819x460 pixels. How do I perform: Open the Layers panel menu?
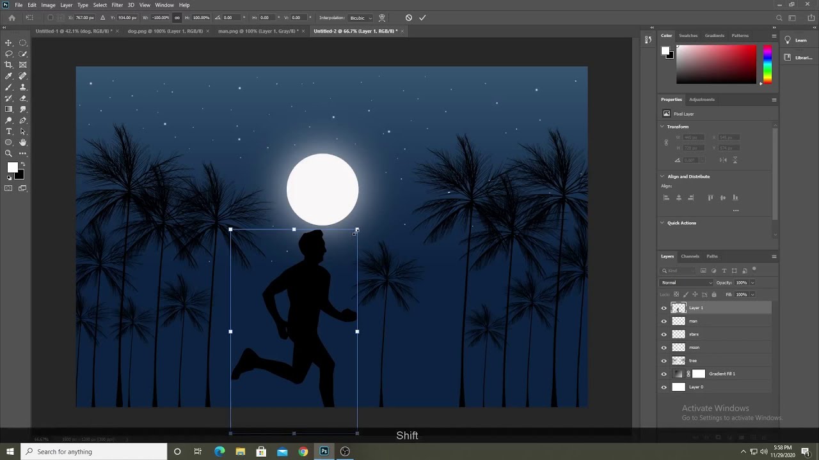tap(774, 256)
